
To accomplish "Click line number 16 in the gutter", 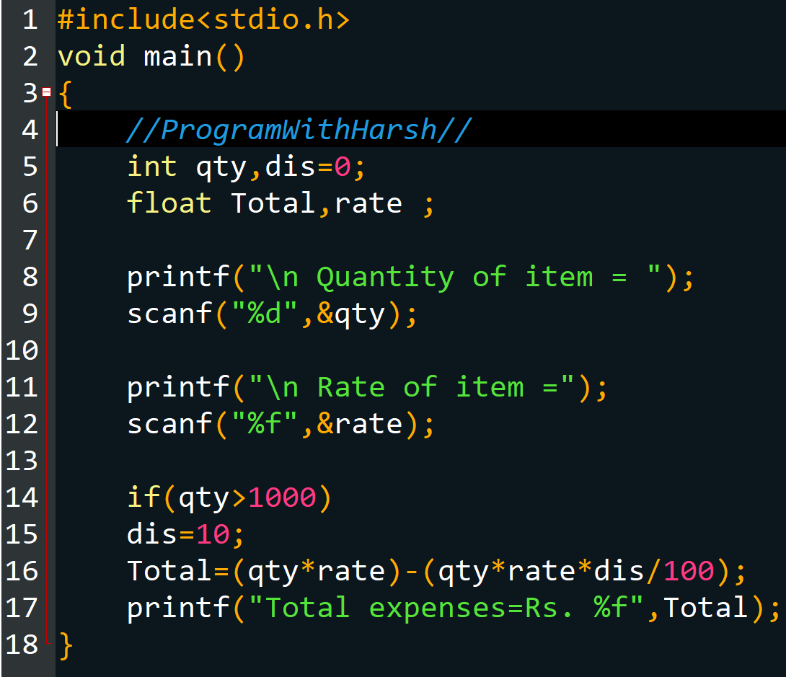I will 22,571.
